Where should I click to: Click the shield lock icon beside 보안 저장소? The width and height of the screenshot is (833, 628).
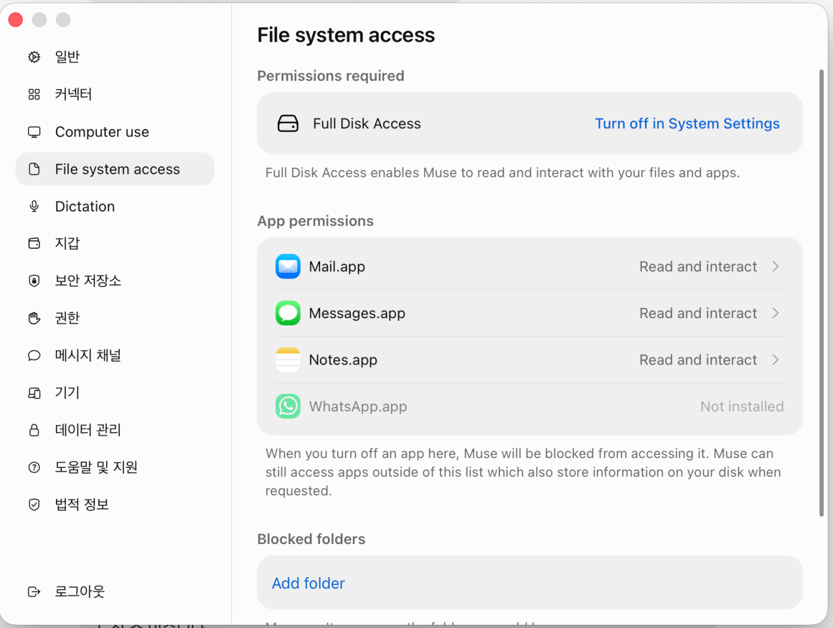34,280
